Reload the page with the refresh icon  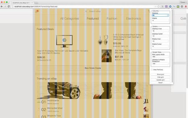tap(9, 6)
